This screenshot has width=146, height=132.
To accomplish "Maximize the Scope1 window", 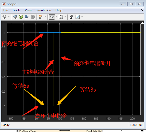I will pos(131,4).
